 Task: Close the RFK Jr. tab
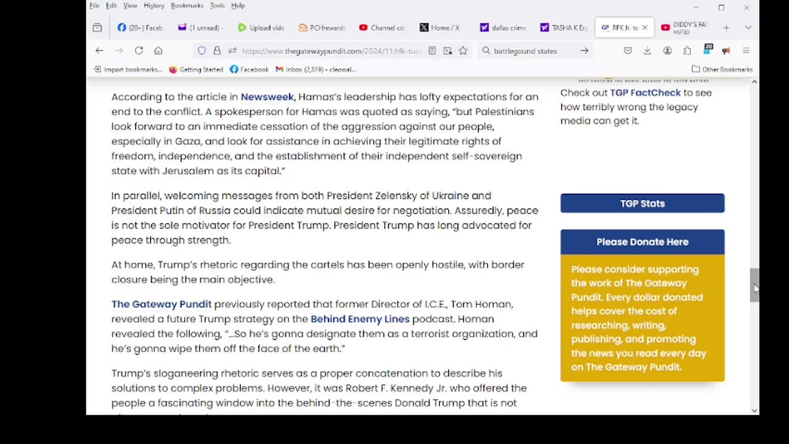tap(645, 28)
